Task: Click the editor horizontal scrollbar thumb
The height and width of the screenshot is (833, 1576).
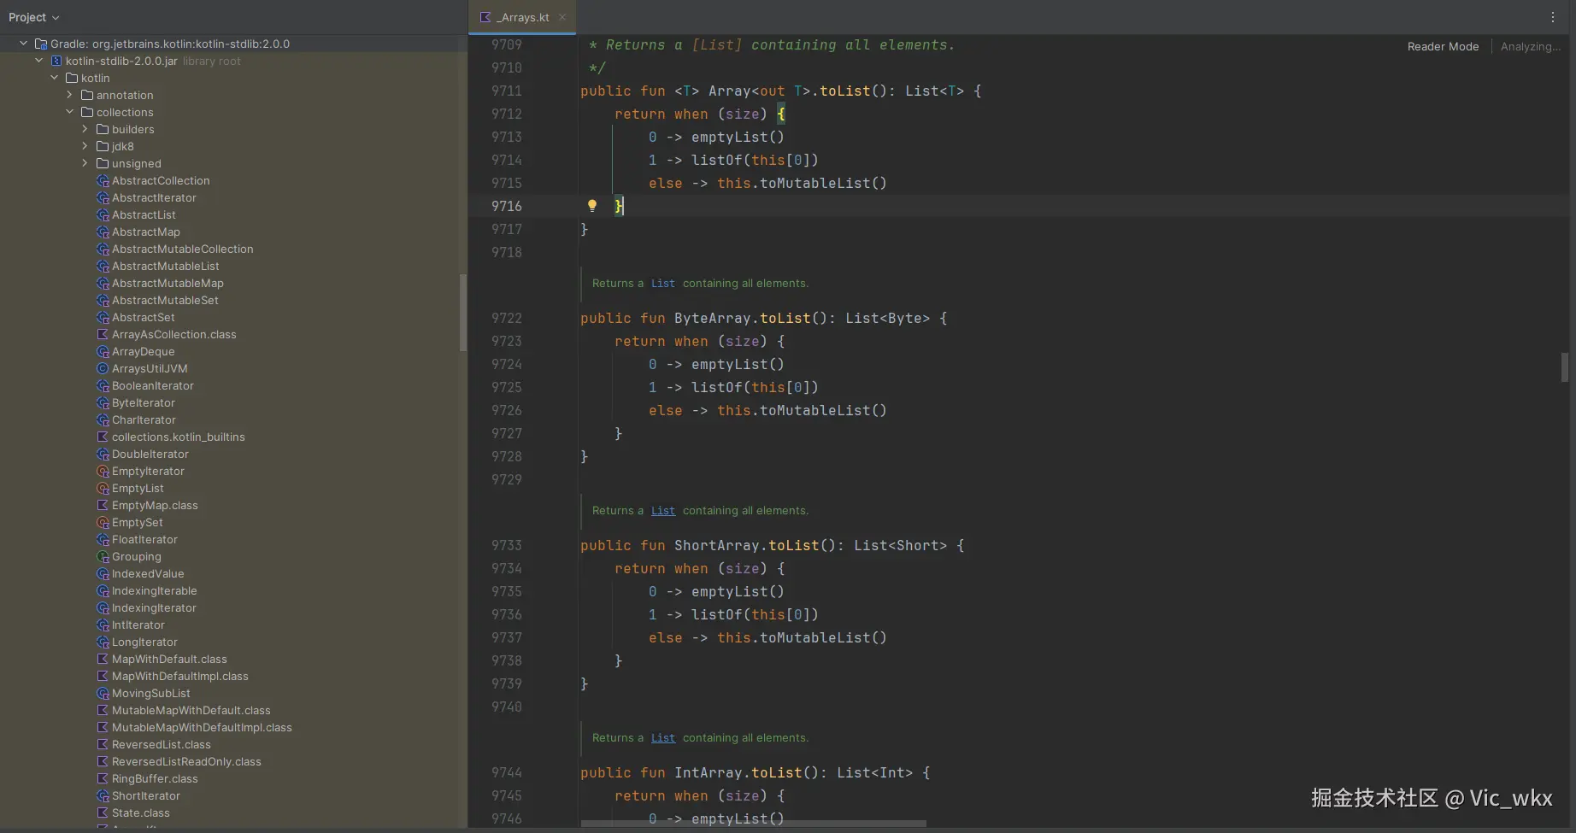Action: pyautogui.click(x=754, y=824)
